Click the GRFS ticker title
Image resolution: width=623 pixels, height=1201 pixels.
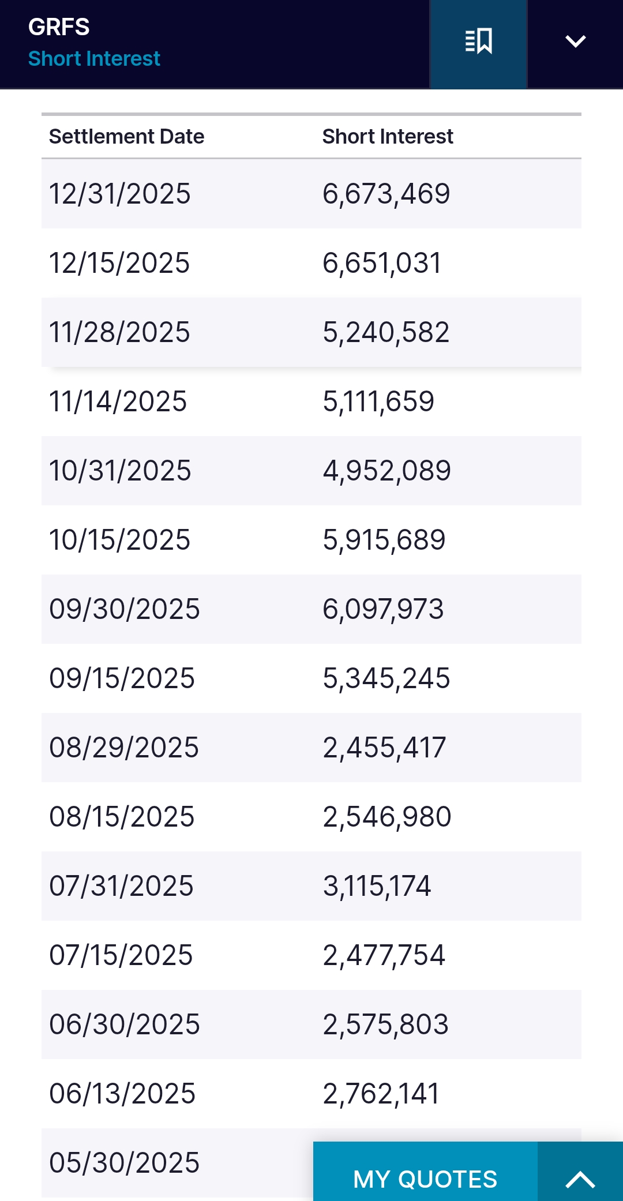[x=59, y=27]
